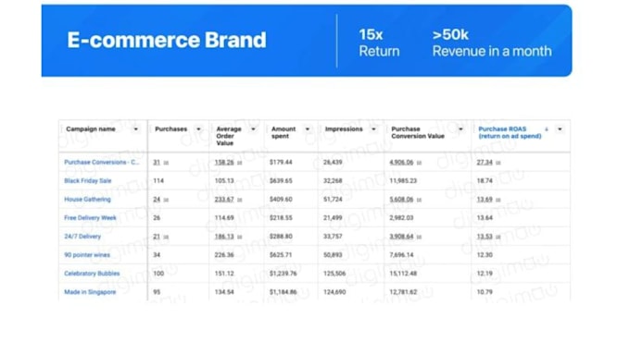
Task: Open the Purchase Conversions campaign link
Action: tap(102, 163)
